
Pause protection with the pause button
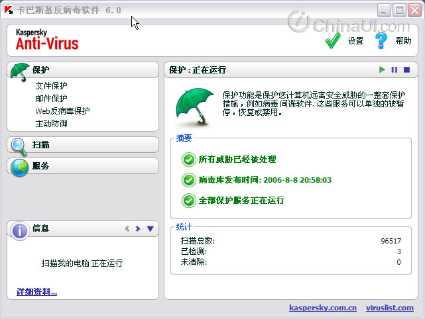395,69
